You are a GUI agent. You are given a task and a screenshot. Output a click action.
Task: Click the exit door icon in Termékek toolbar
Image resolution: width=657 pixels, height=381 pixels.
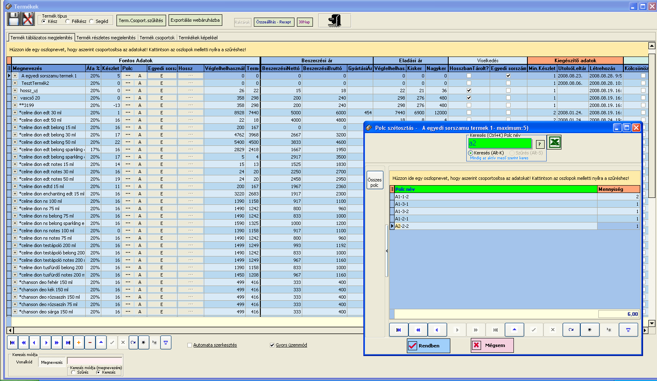coord(335,20)
